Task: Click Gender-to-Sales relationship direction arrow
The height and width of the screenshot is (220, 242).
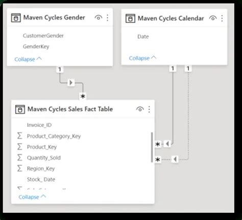Action: click(71, 83)
